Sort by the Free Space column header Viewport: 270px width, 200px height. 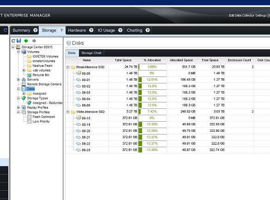click(210, 60)
